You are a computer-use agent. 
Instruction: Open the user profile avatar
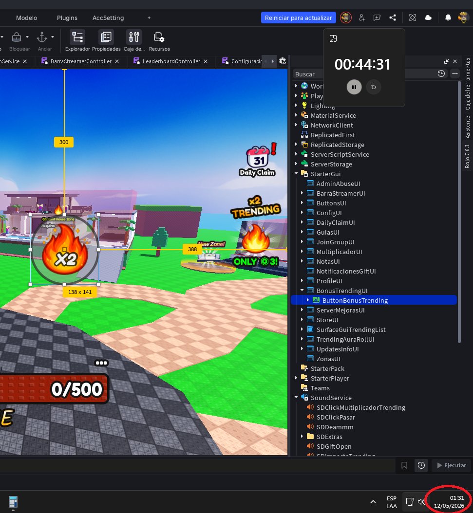pyautogui.click(x=463, y=18)
